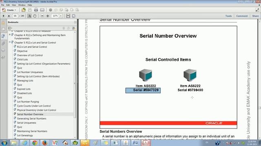Activate the Select tool cursor icon
Image resolution: width=261 pixels, height=146 pixels.
(29, 16)
